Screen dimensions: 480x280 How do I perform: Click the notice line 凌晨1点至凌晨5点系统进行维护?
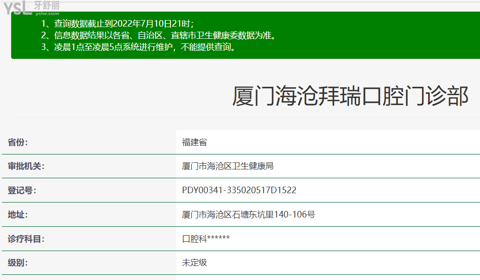pos(138,47)
